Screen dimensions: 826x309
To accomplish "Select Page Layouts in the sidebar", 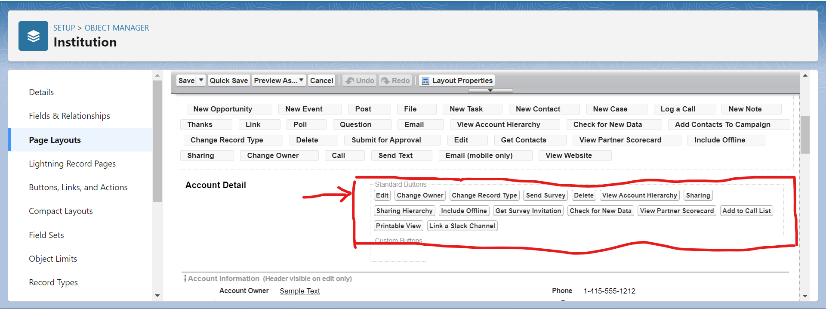I will [x=80, y=140].
